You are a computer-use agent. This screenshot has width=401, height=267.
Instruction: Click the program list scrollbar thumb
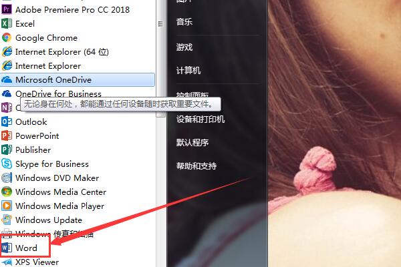pos(161,59)
